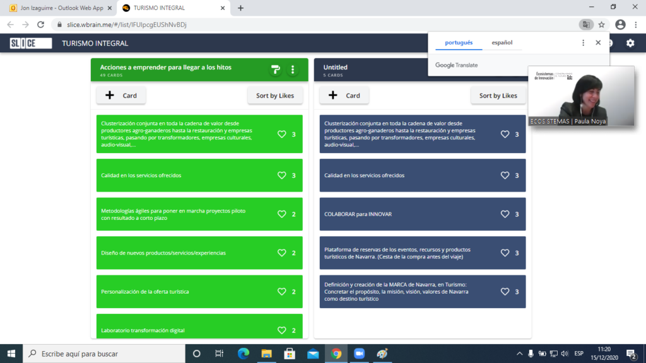Open the settings gear in Slice header

coord(630,43)
